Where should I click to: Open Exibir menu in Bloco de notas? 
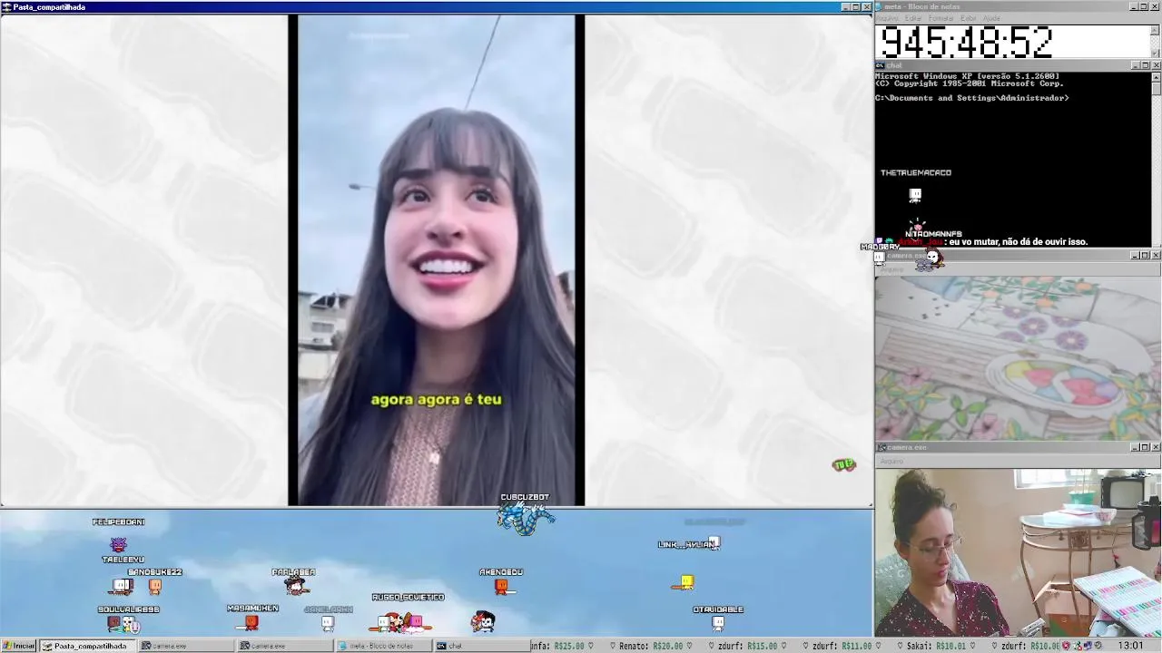[969, 18]
